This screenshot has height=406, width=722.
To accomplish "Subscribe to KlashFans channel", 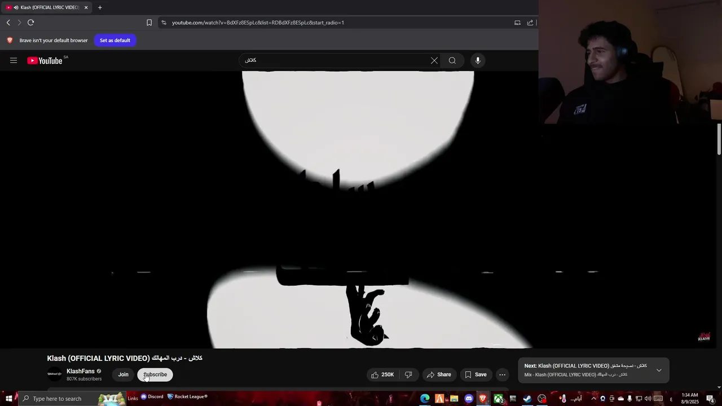I will (155, 374).
